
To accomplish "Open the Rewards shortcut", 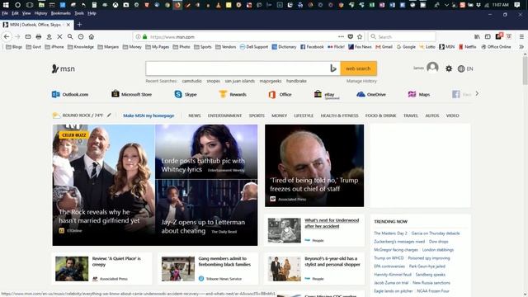I will pos(233,94).
